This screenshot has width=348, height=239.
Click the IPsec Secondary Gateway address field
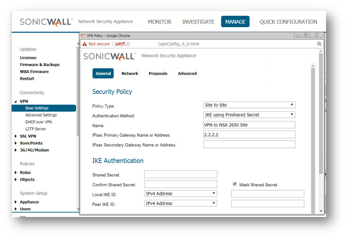point(249,144)
